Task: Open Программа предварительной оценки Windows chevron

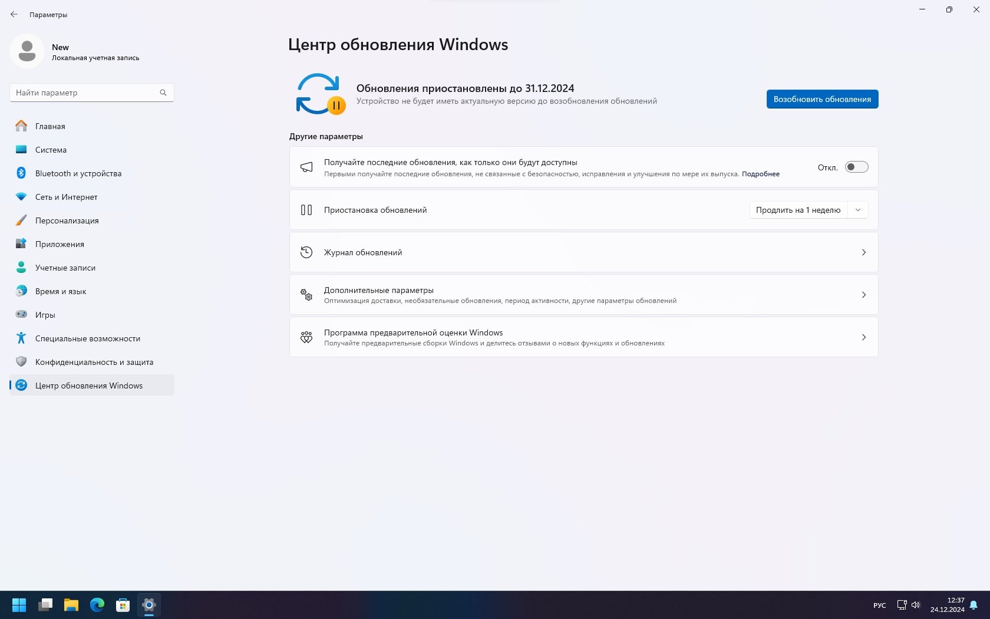Action: click(x=864, y=337)
